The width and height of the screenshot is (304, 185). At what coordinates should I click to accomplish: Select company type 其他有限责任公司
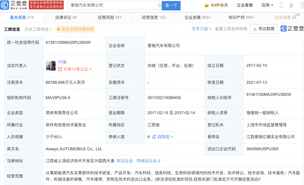click(62, 113)
